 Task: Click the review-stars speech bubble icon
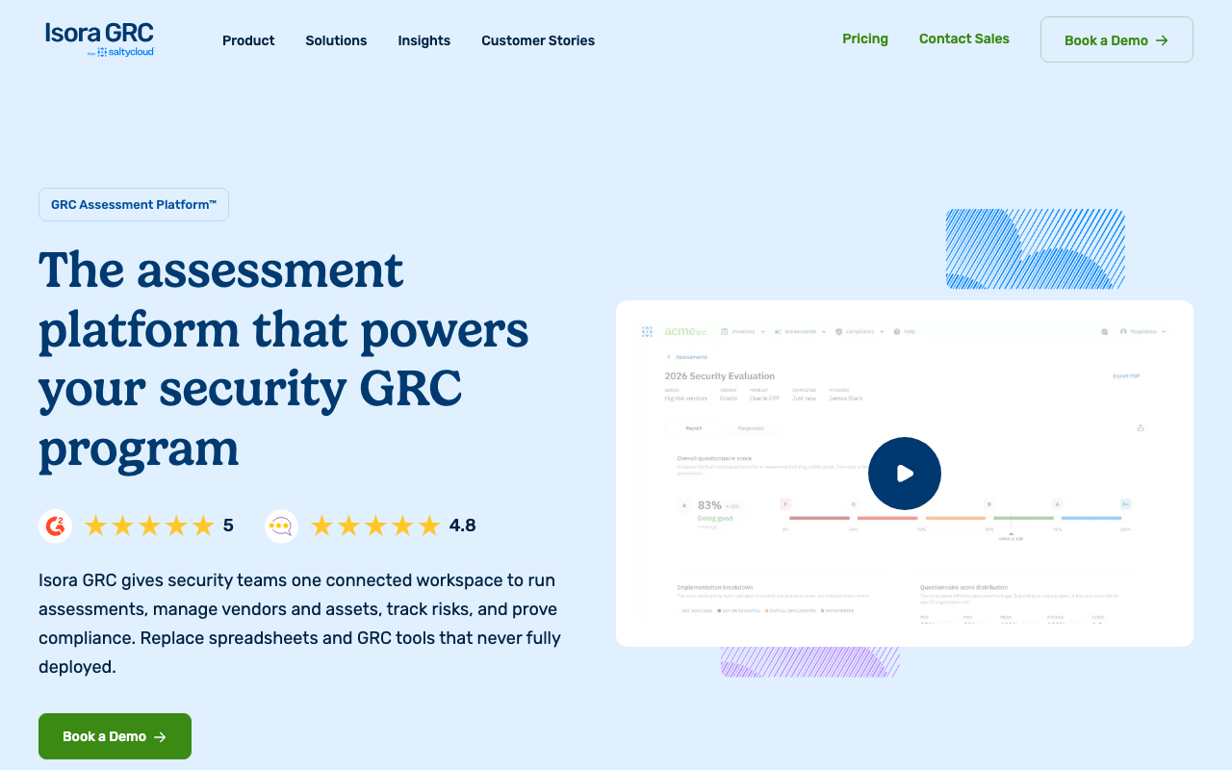(281, 526)
